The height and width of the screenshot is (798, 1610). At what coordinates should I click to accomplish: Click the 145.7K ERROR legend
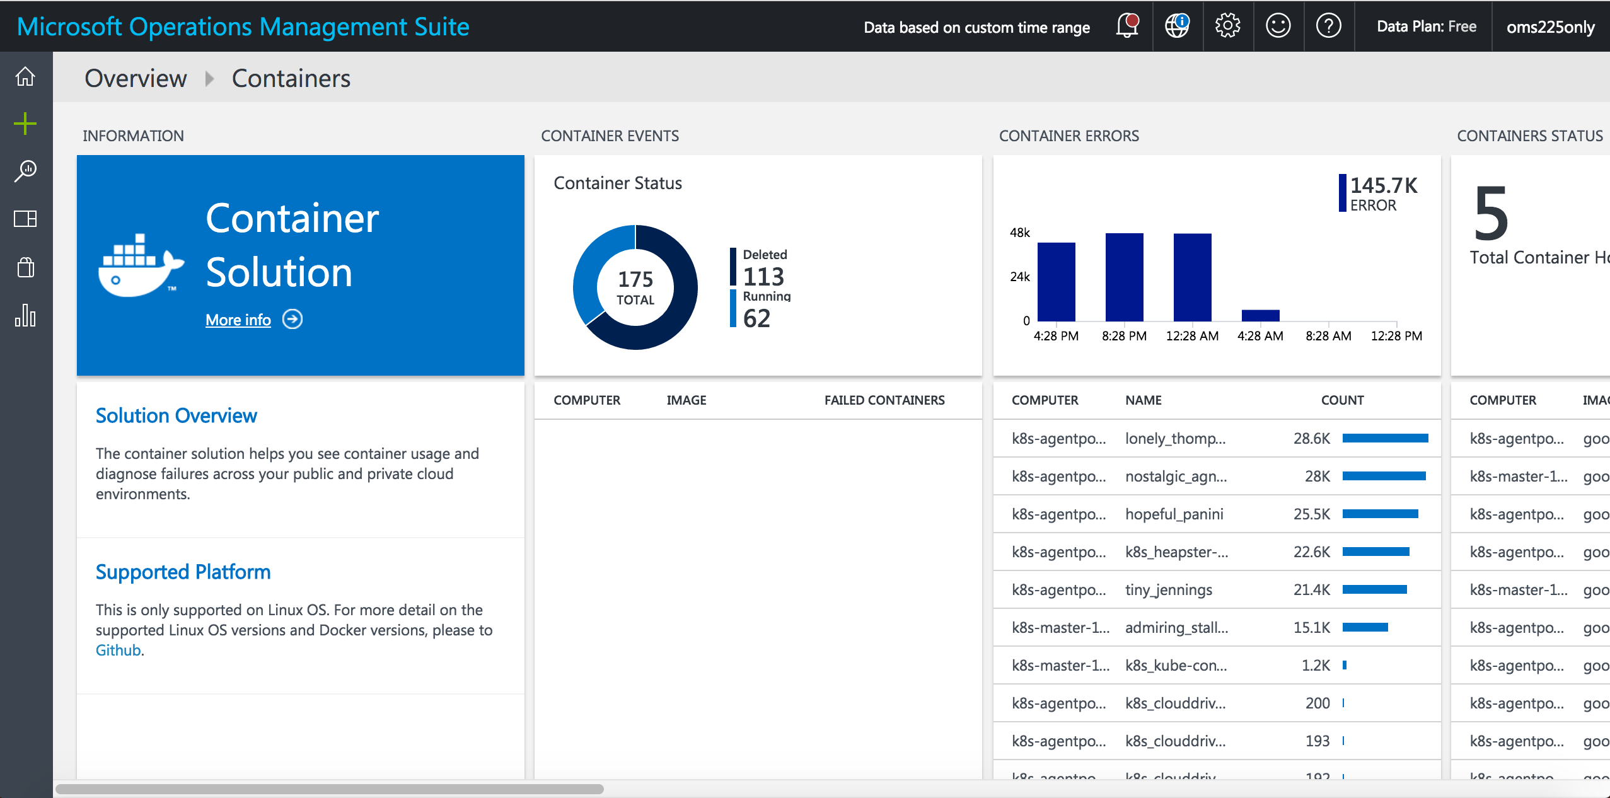pos(1378,194)
